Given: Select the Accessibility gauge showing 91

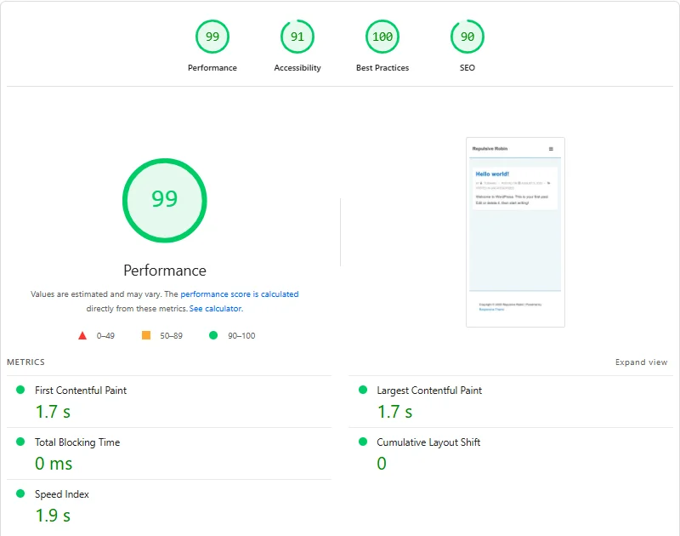Looking at the screenshot, I should point(297,37).
